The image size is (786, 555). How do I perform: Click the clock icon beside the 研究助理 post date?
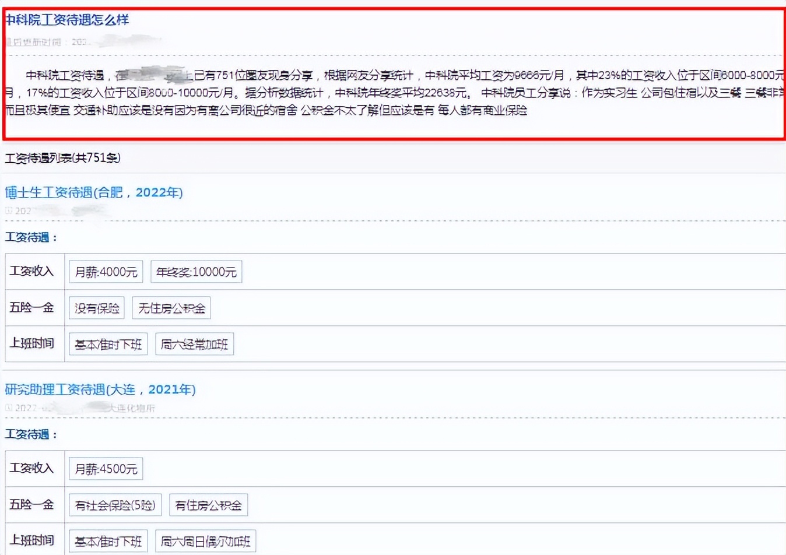pos(7,408)
